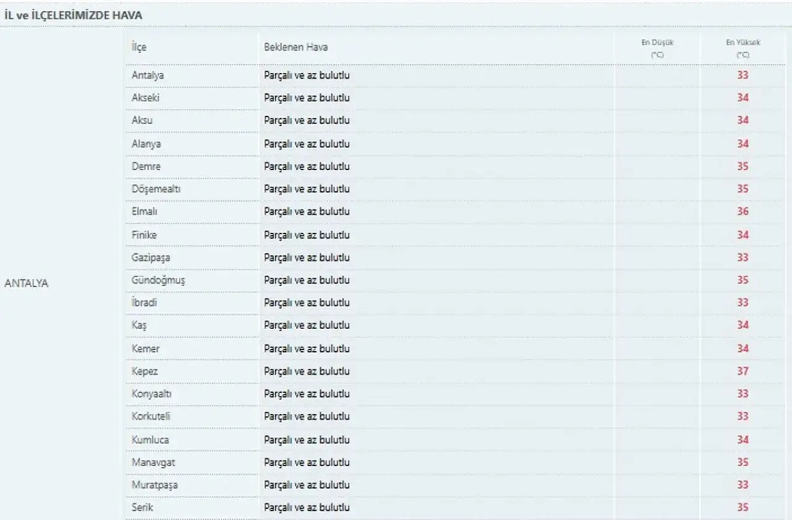Select the Antalya district row

click(x=455, y=75)
